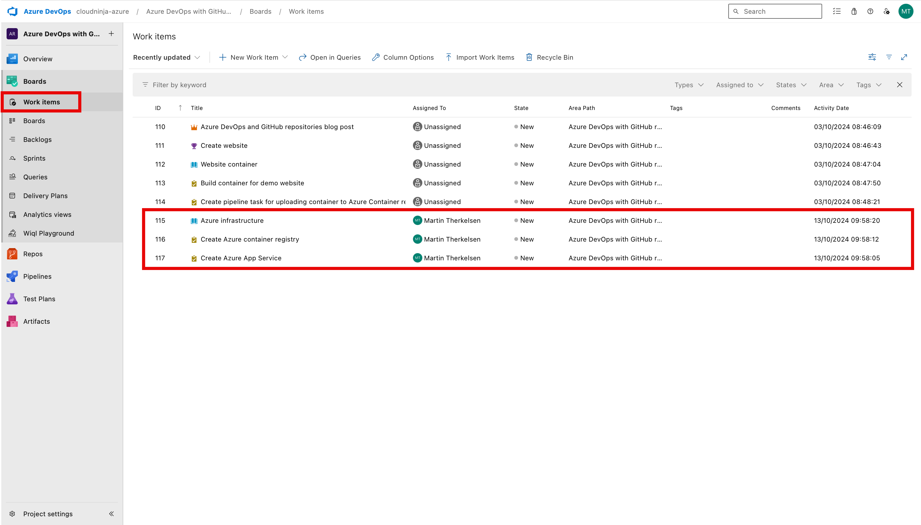Image resolution: width=921 pixels, height=525 pixels.
Task: Open Project settings
Action: coord(48,514)
